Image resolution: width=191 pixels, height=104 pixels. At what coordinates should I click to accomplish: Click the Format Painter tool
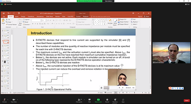click(x=11, y=24)
